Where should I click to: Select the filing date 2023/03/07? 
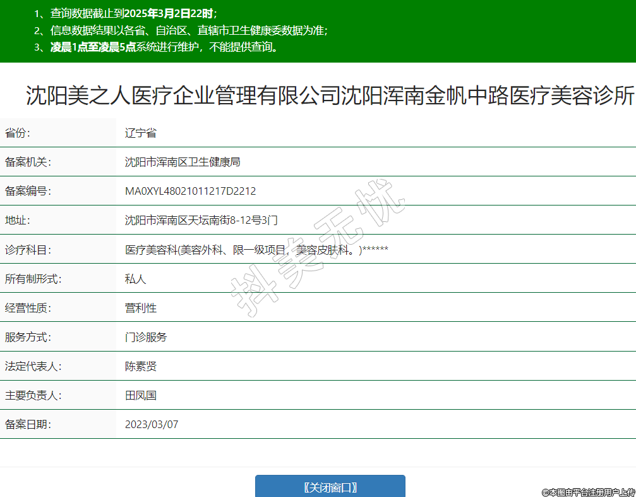coord(152,424)
